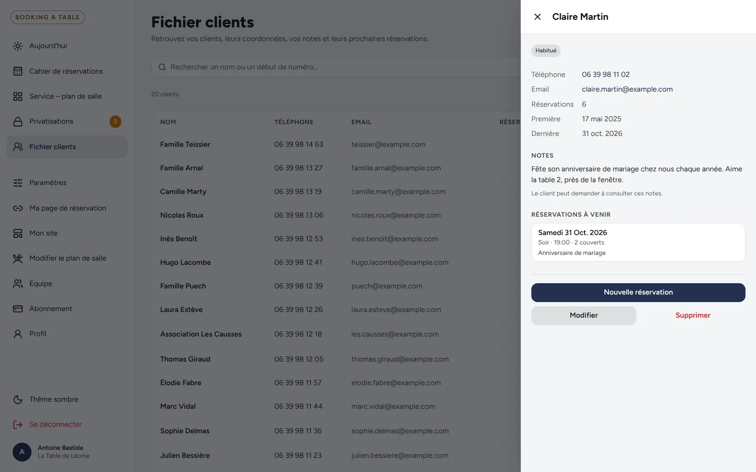Open the Samedi 31 Oct. 2026 reservation card

[x=638, y=242]
